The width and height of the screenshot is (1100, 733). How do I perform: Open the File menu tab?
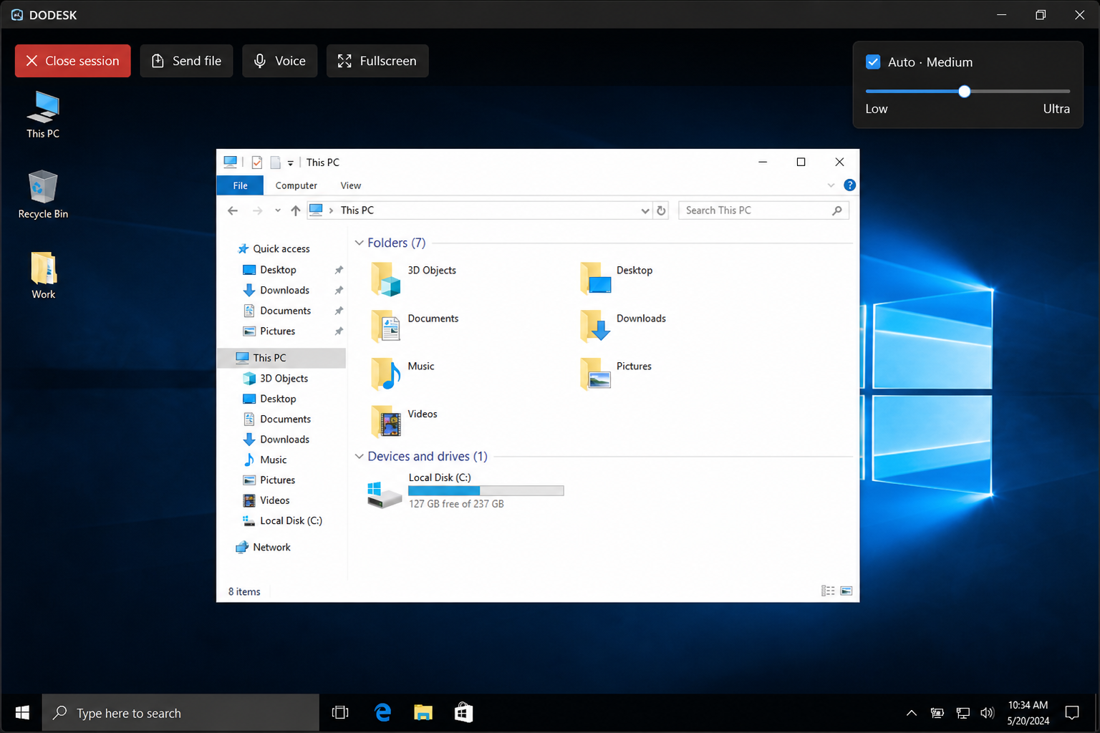click(240, 185)
